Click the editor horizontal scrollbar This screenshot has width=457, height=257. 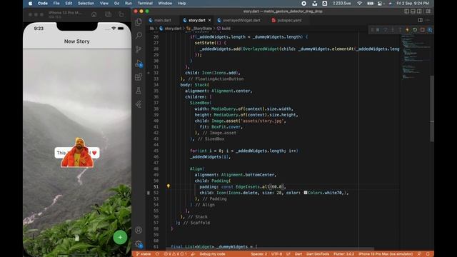(270, 249)
